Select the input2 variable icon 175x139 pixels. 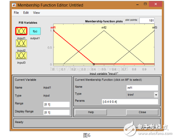(21, 43)
